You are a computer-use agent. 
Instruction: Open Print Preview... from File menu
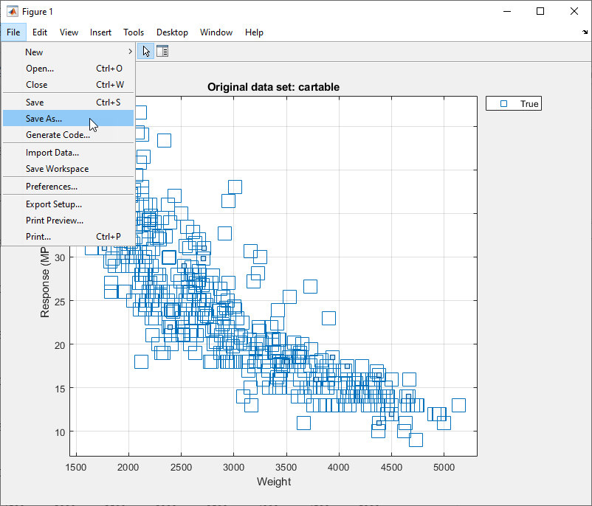pyautogui.click(x=54, y=221)
